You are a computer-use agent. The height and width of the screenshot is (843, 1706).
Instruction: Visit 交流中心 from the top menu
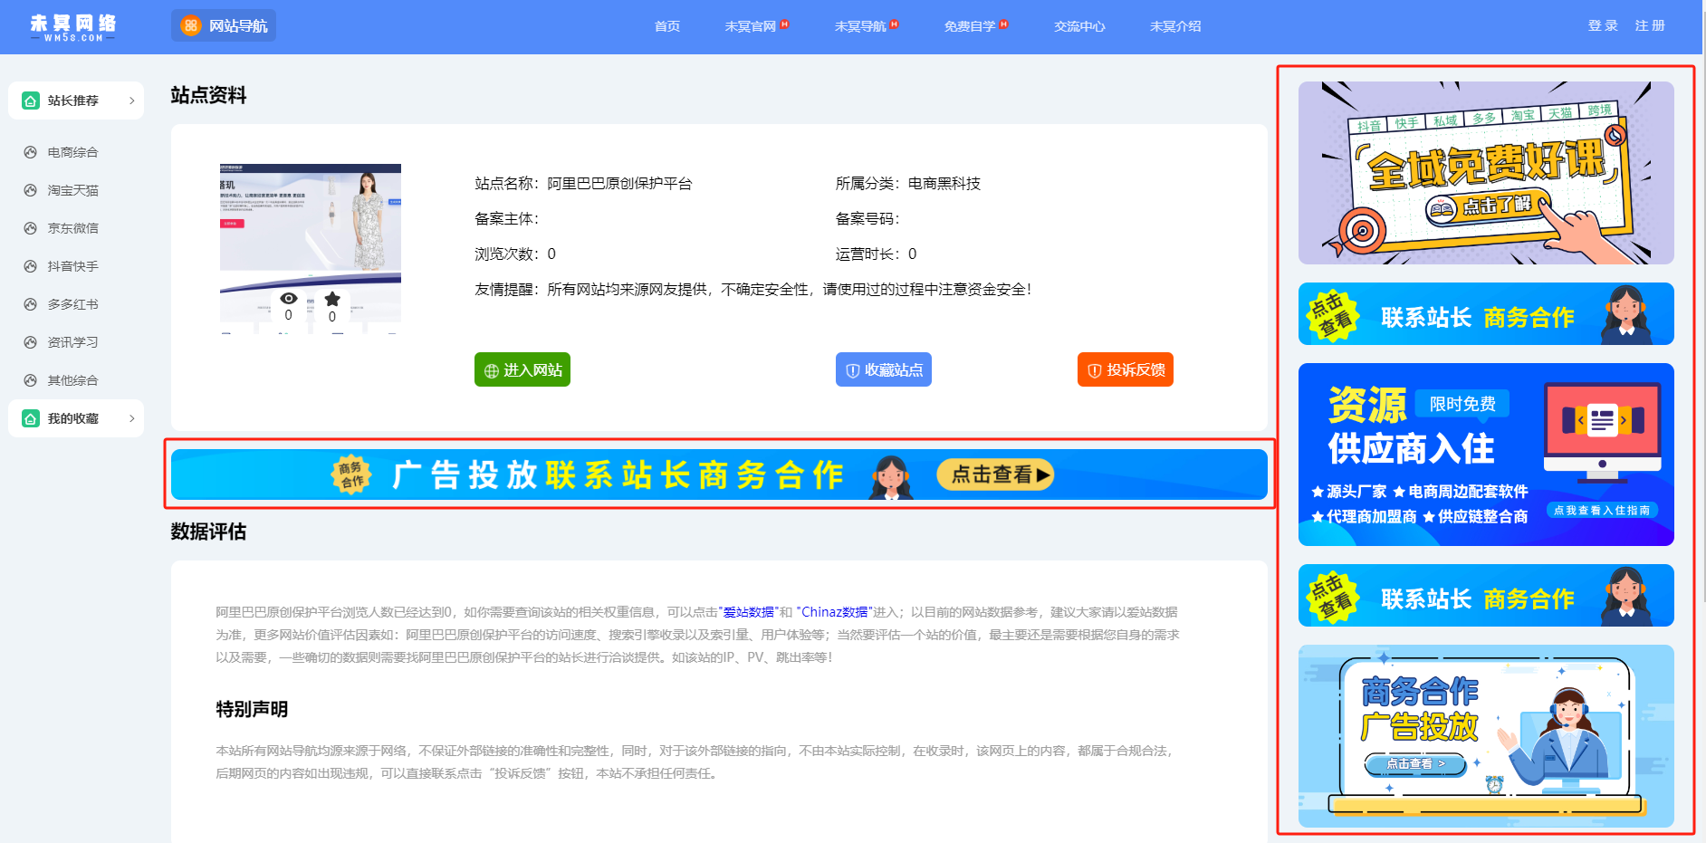click(x=1079, y=26)
